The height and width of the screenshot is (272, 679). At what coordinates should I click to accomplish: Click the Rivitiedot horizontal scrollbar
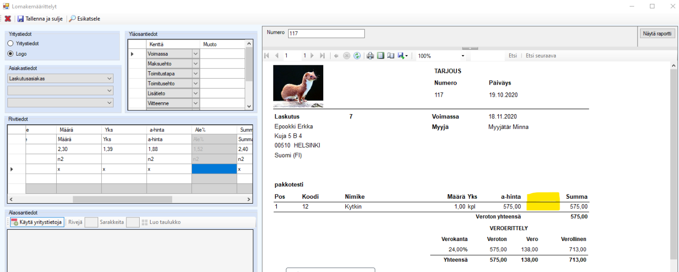[x=122, y=200]
